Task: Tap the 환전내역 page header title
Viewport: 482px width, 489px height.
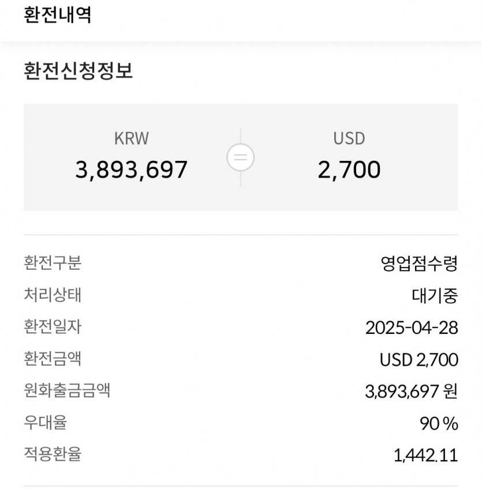Action: coord(58,14)
